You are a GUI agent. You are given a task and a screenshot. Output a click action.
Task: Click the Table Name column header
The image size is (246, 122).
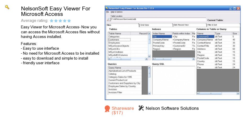click(119, 34)
